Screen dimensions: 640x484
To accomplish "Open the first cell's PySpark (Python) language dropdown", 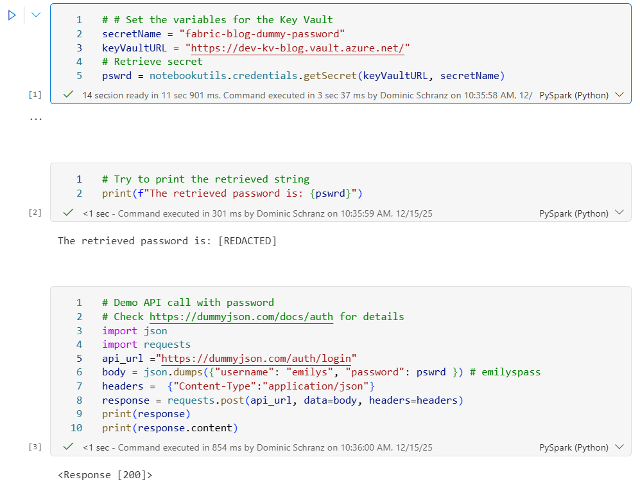I will [619, 95].
